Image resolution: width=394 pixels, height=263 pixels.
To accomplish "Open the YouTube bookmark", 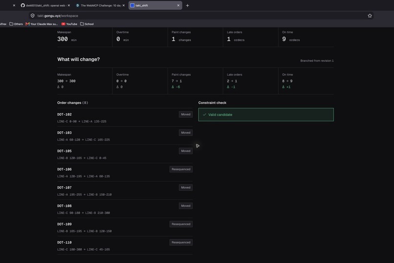I will tap(69, 24).
